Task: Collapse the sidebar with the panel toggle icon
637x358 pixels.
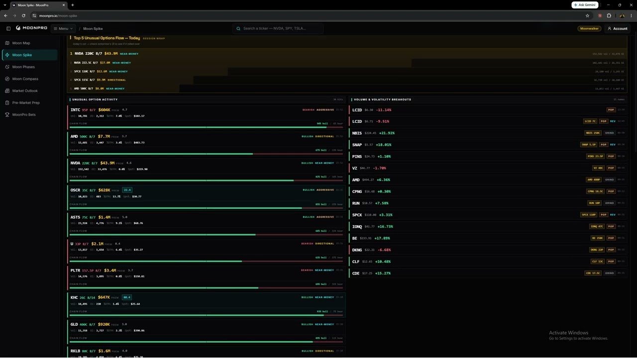Action: (8, 28)
